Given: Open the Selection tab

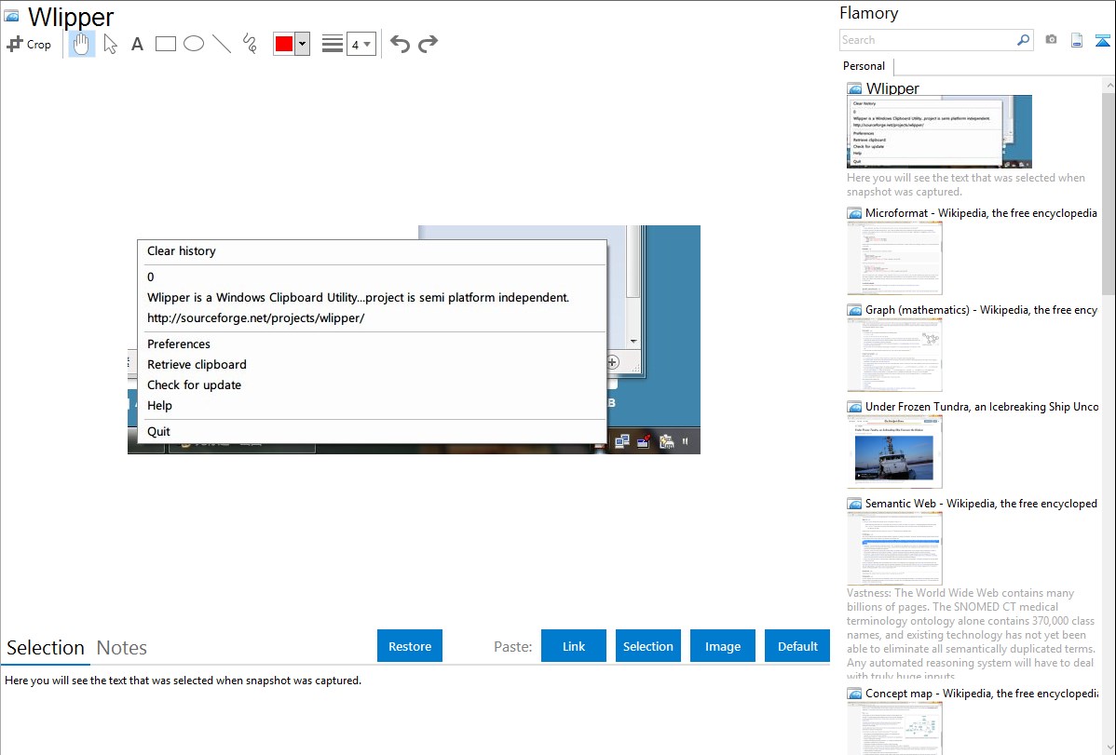Looking at the screenshot, I should 46,648.
